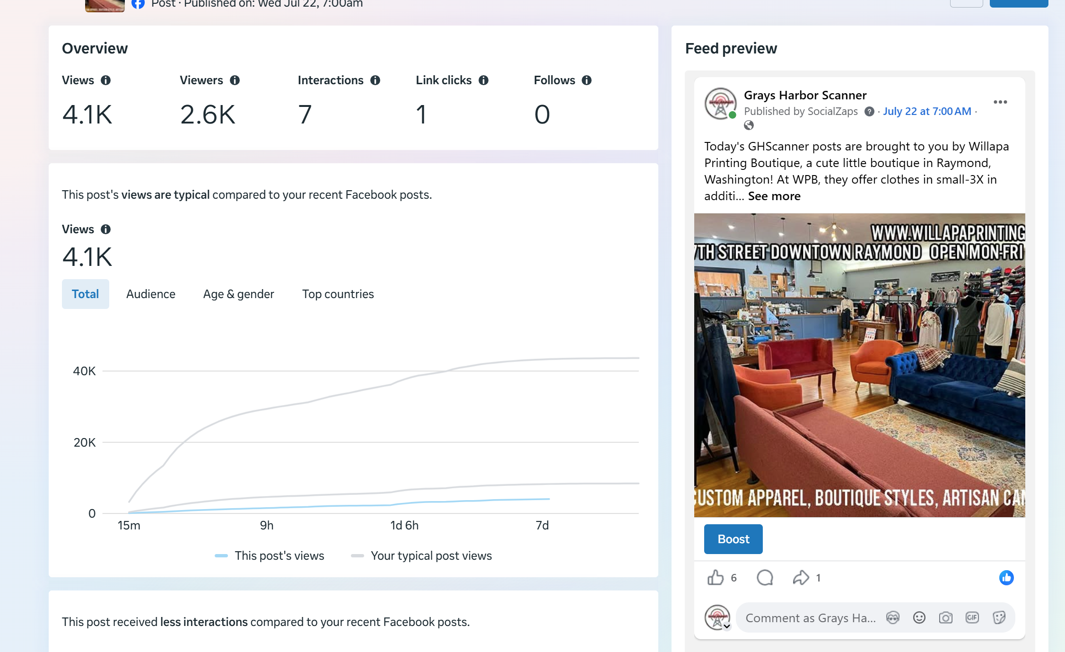Click the Link clicks info icon
The image size is (1065, 652).
click(483, 80)
